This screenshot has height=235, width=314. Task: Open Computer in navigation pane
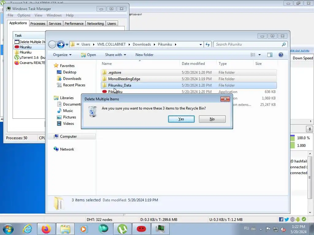(68, 136)
